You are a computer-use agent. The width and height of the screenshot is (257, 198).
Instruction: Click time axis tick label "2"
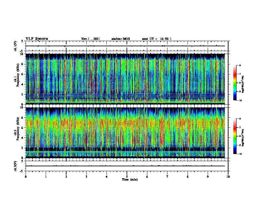66,177
